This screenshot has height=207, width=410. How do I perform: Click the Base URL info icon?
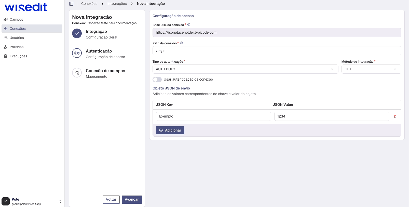189,25
